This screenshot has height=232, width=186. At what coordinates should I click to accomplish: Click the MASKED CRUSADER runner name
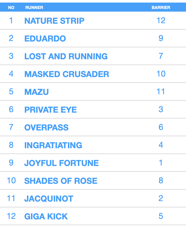tap(67, 74)
